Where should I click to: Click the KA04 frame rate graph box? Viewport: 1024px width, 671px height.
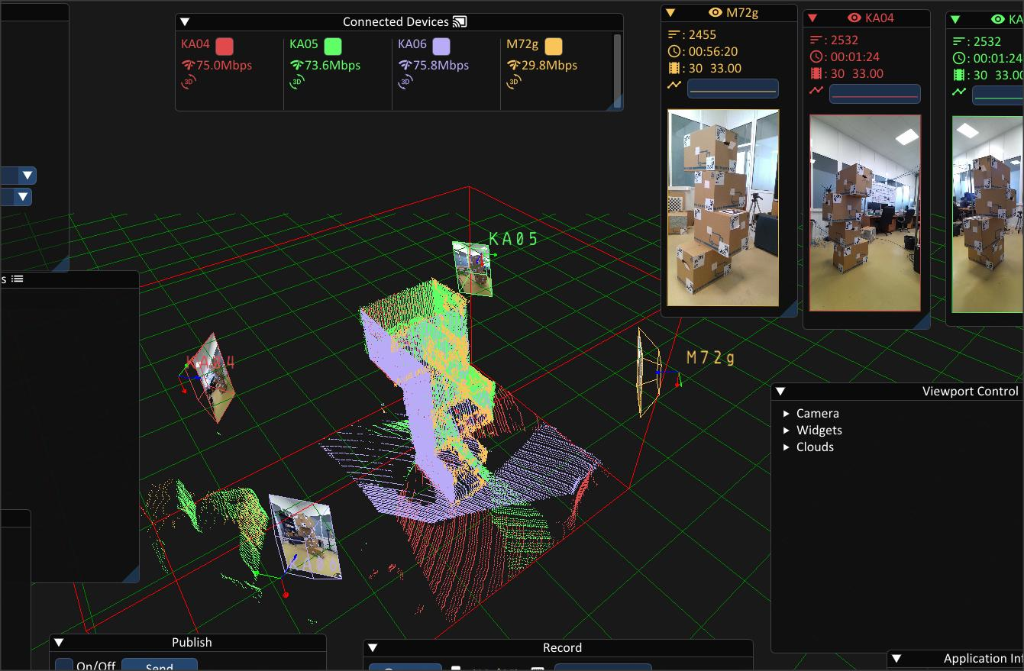(x=875, y=94)
